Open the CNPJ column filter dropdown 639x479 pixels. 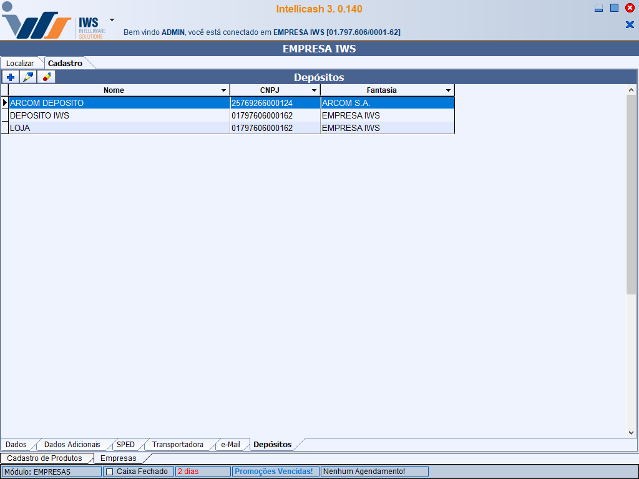coord(314,90)
